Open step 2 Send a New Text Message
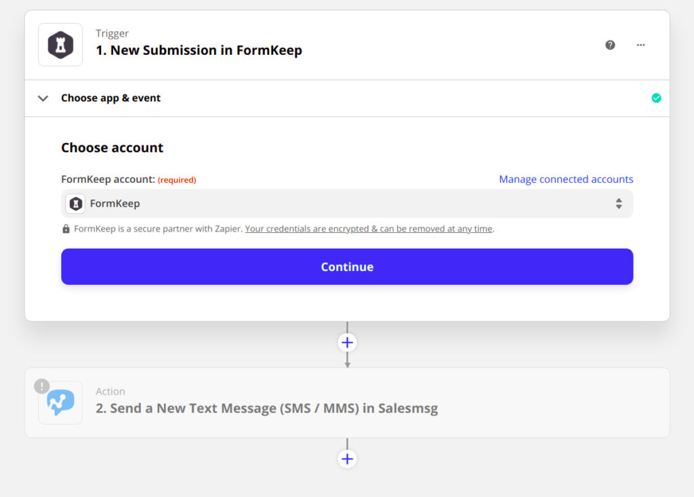 coord(266,408)
